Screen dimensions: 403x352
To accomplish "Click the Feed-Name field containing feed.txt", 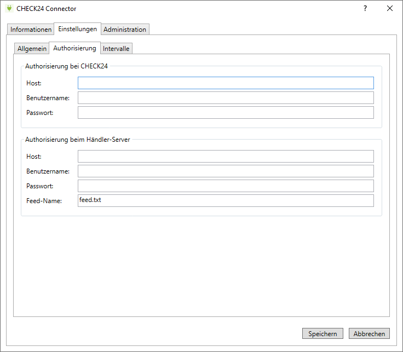I will click(x=226, y=200).
